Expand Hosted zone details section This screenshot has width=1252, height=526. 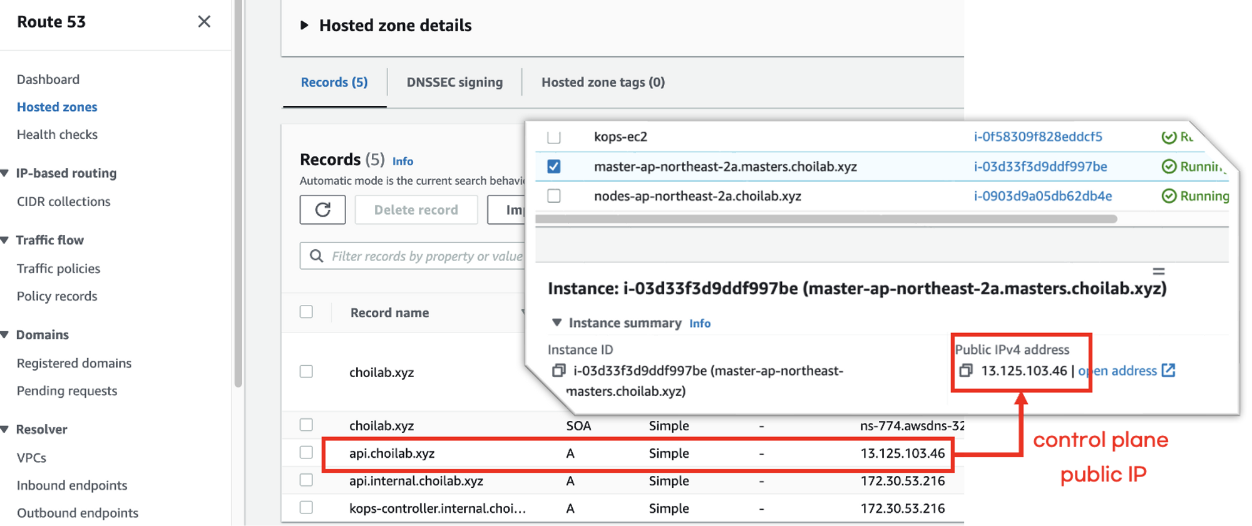tap(304, 26)
